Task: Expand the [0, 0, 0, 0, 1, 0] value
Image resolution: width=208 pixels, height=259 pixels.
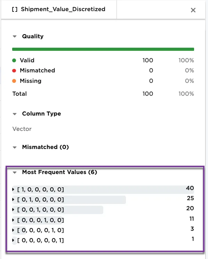Action: (13, 230)
